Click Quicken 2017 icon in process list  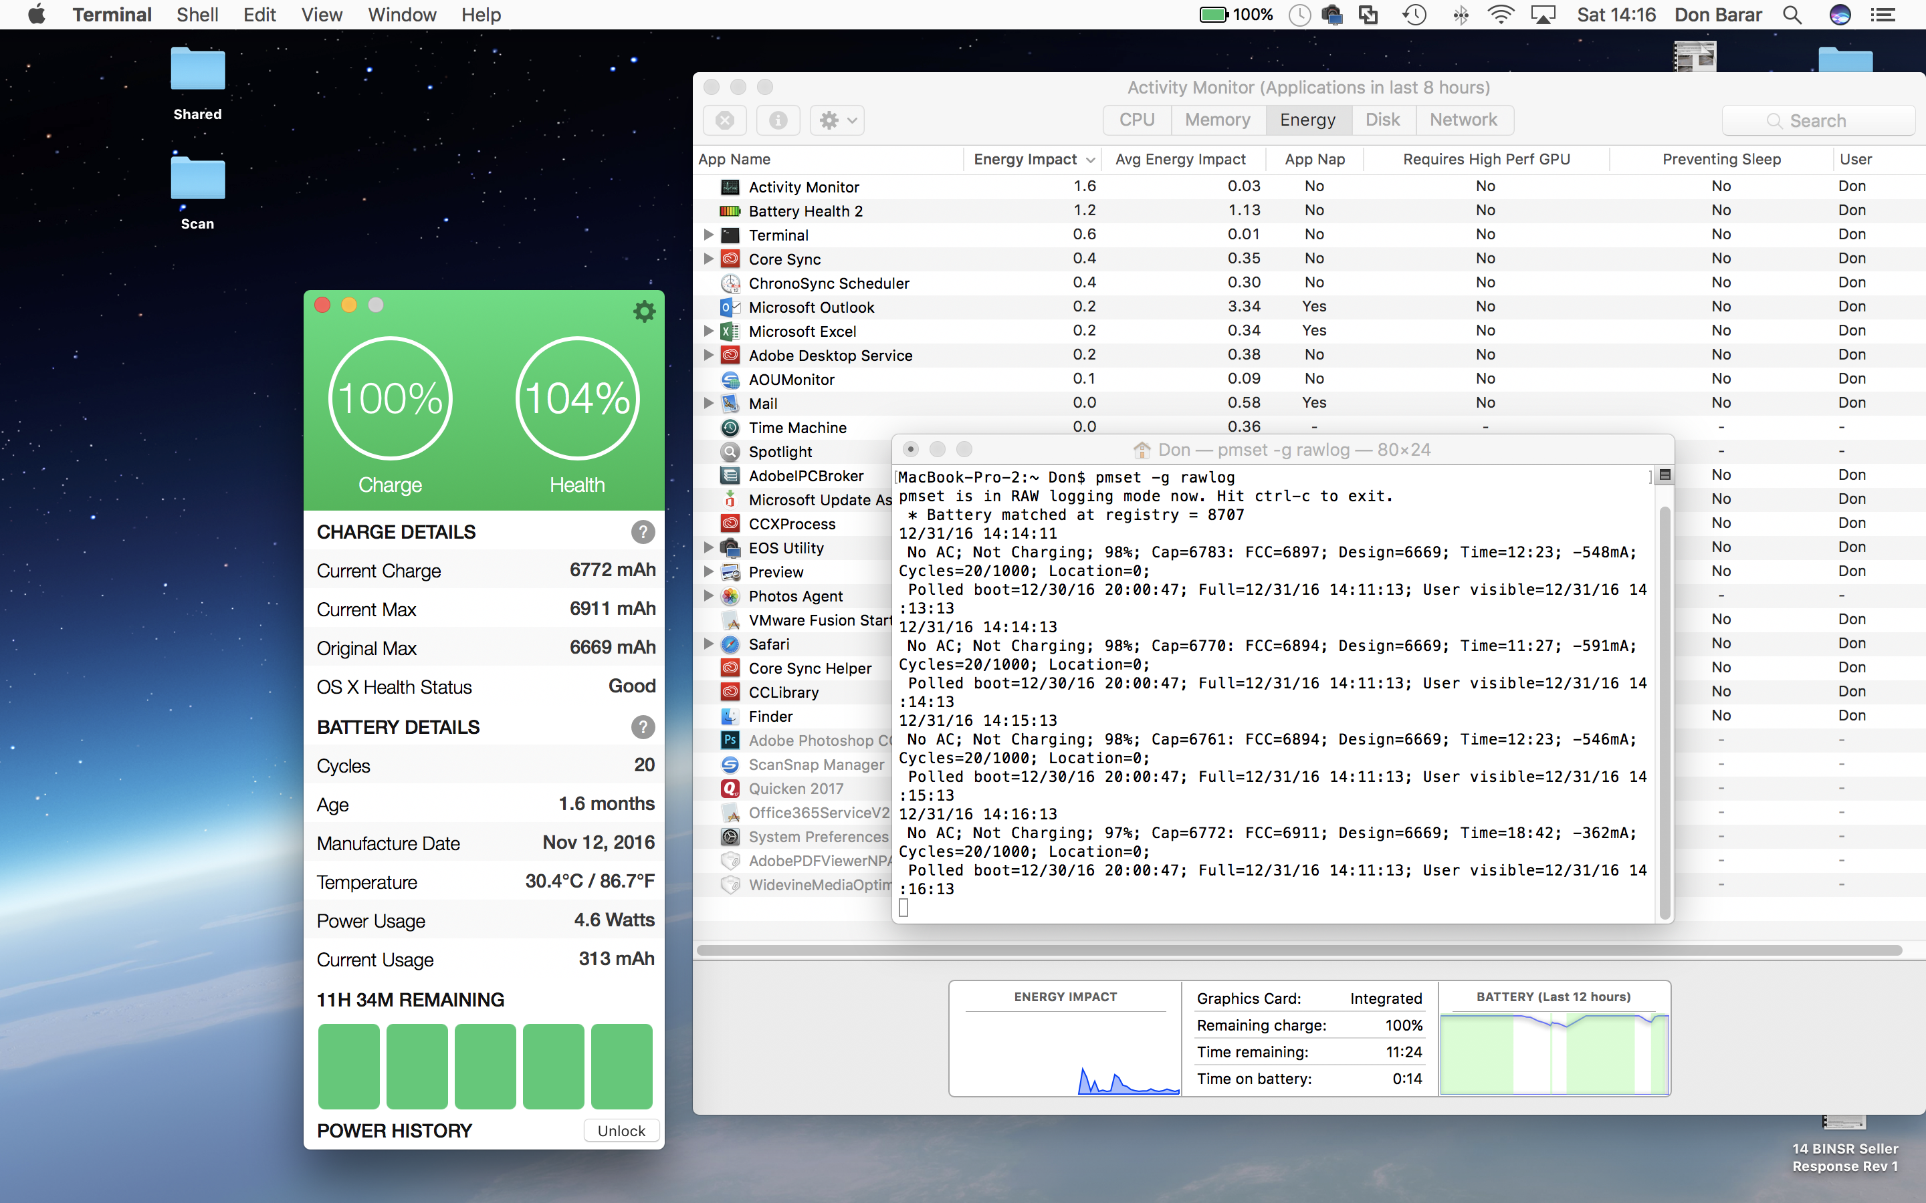point(730,789)
